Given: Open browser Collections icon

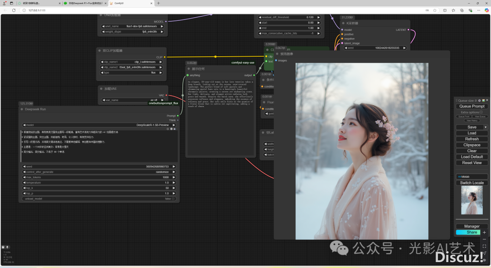Looking at the screenshot, I should (462, 10).
